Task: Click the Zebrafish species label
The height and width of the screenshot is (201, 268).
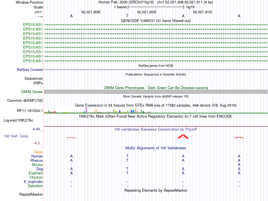Action: coord(35,186)
